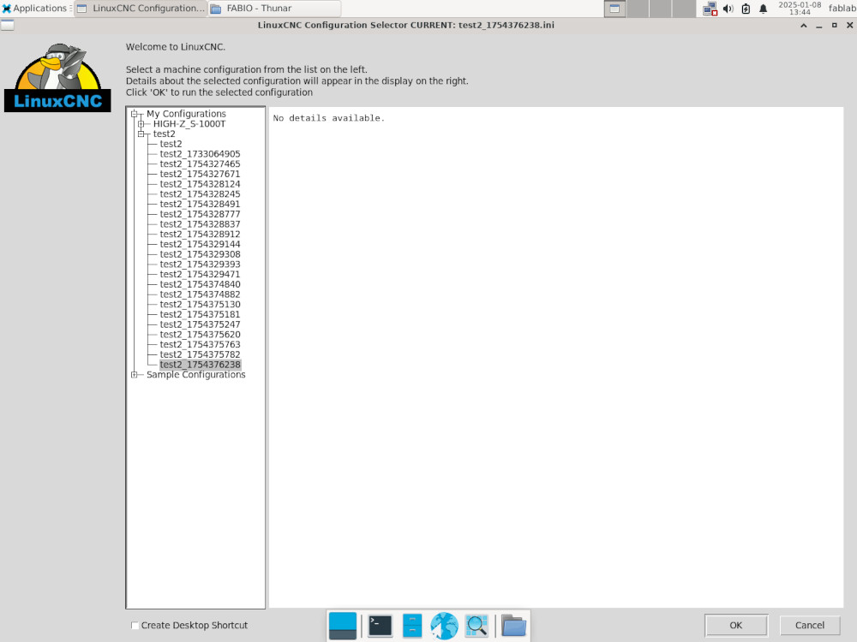857x642 pixels.
Task: Open the Applications menu
Action: (x=34, y=9)
